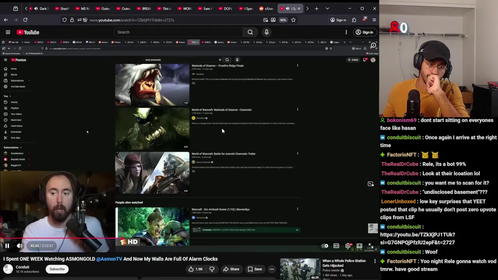Open the When a Whole Police Station title
This screenshot has height=280, width=498.
(344, 263)
